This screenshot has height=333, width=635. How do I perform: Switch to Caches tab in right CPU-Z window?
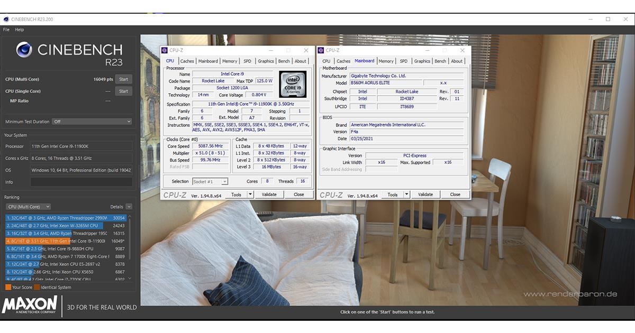(343, 61)
